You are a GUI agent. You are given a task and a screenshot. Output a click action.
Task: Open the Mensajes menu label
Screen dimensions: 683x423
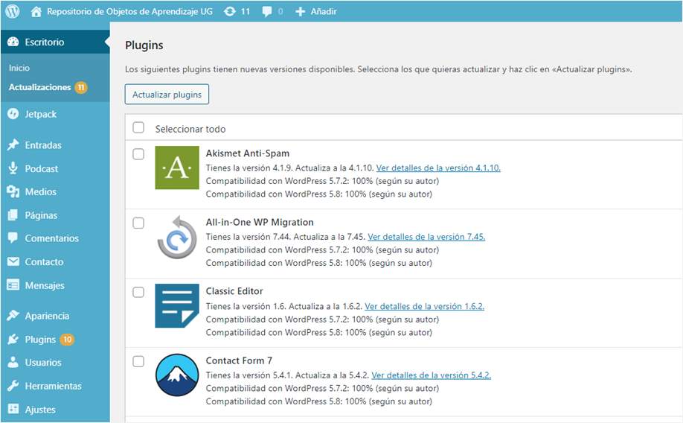click(45, 286)
